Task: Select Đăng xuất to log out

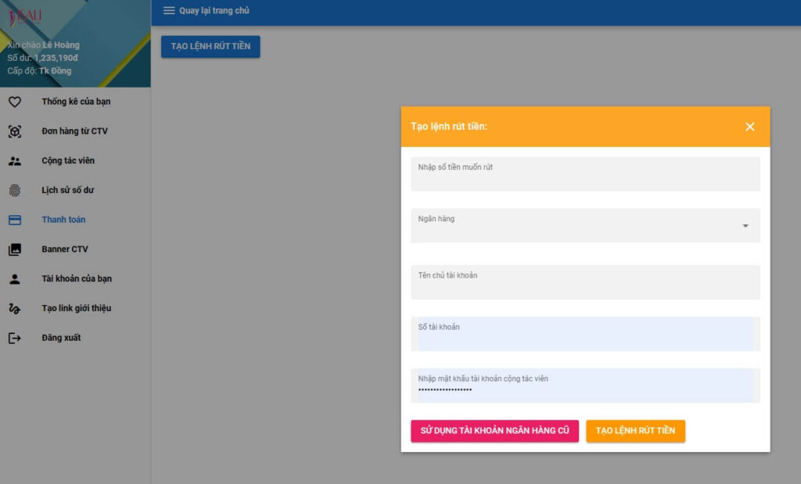Action: [x=75, y=338]
